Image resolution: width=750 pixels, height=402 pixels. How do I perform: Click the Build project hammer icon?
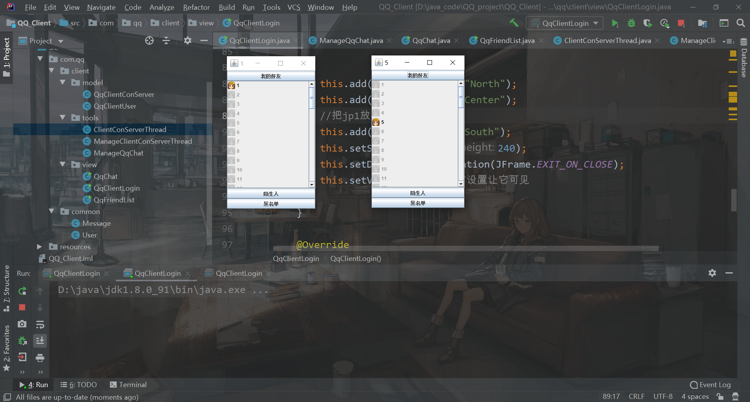(514, 23)
